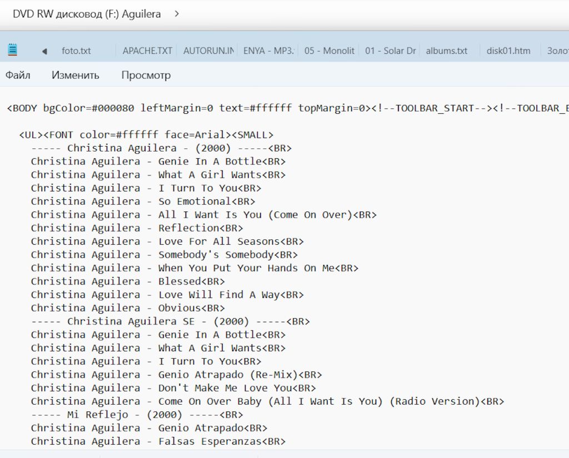This screenshot has width=569, height=458.
Task: Expand breadcrumb chevron after Aguilera
Action: click(177, 14)
